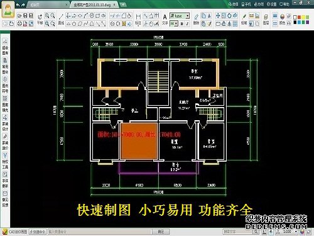
Task: Click the rotate tool icon
Action: click(x=229, y=16)
